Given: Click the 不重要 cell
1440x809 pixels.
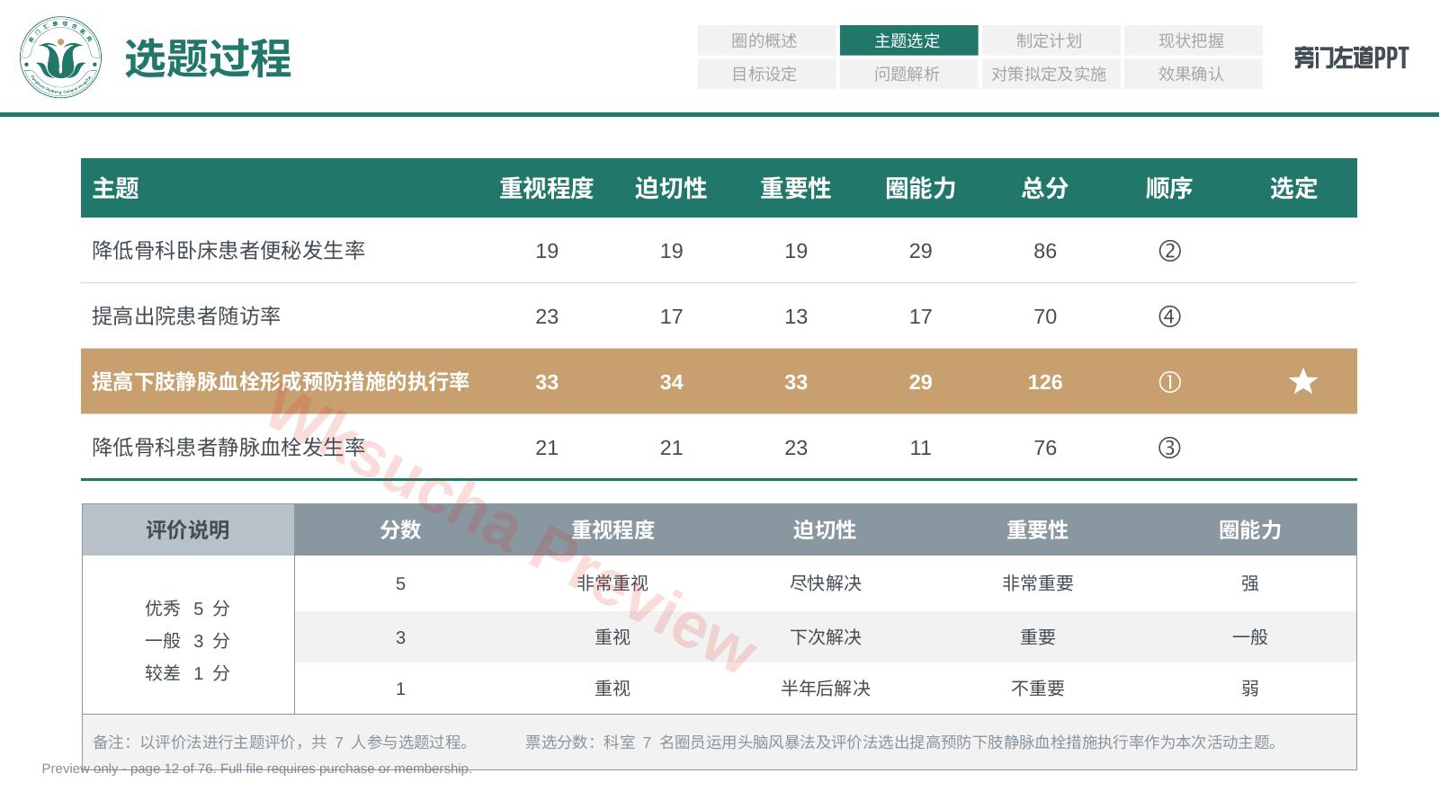Looking at the screenshot, I should 1038,689.
